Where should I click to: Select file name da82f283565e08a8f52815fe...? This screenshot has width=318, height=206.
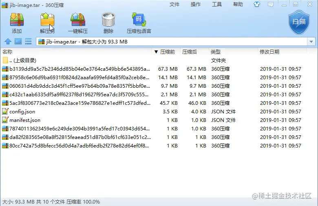coord(80,137)
